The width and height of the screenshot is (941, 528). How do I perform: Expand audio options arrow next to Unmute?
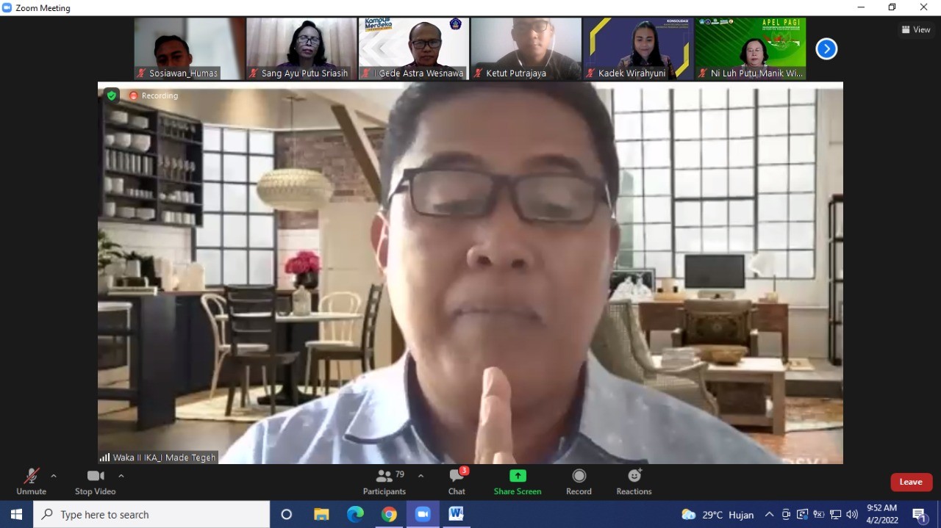click(x=54, y=476)
